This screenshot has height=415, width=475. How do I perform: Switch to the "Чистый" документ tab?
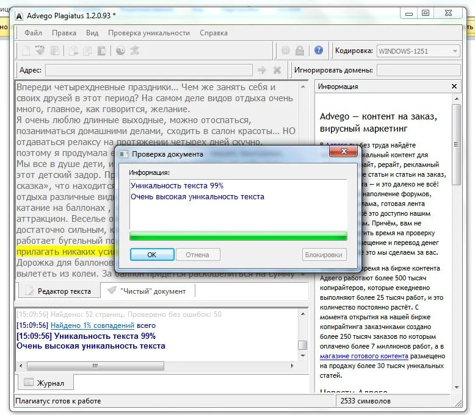(x=148, y=291)
